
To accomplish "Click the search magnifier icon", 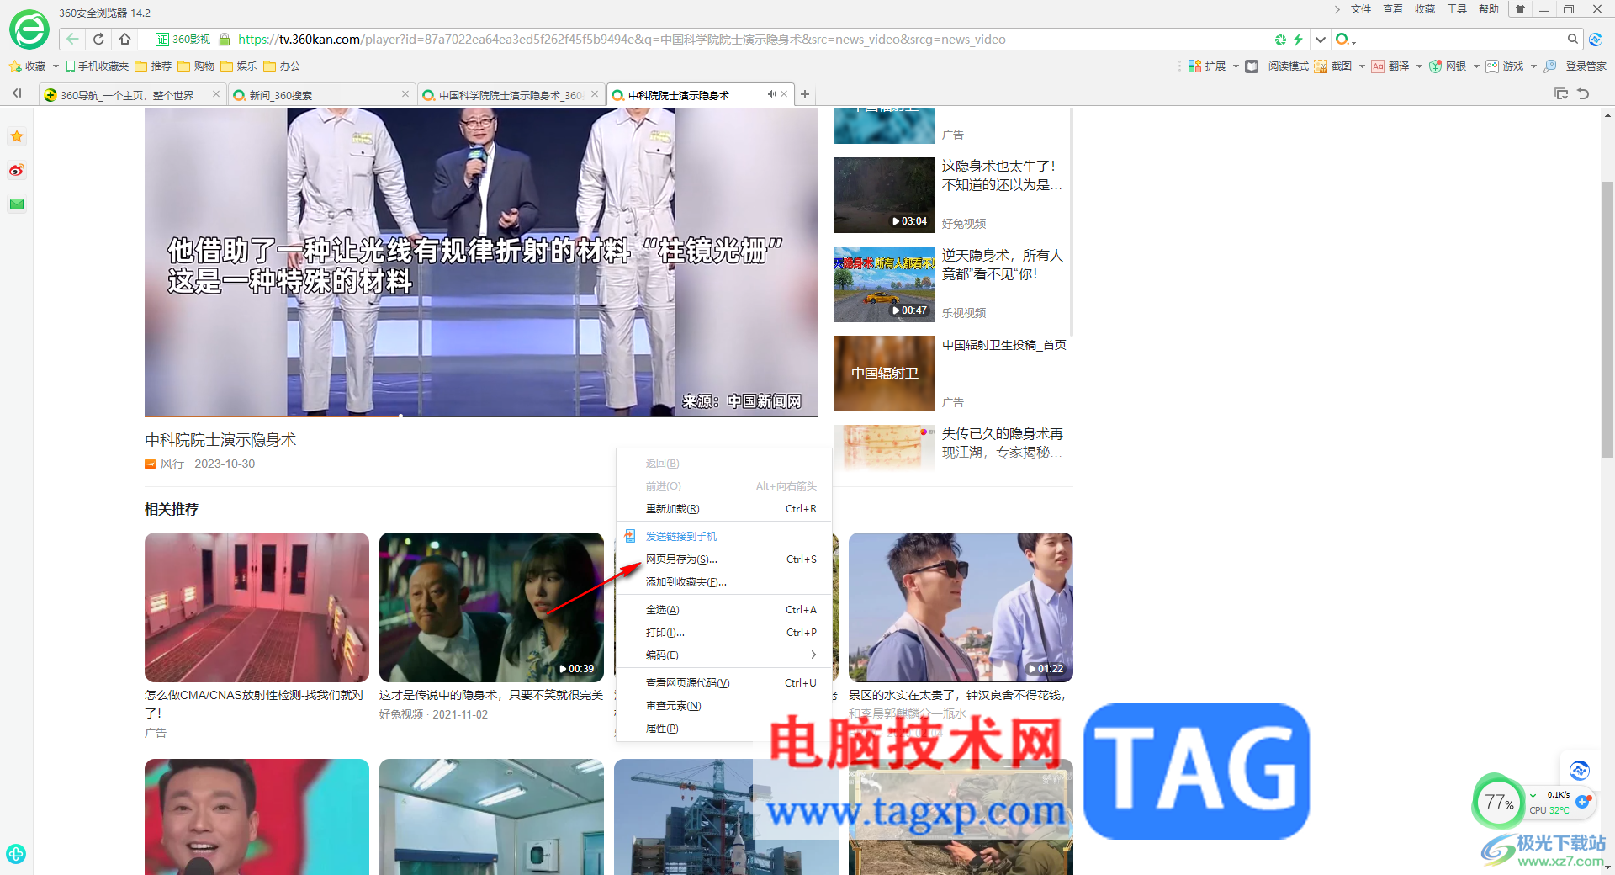I will (1572, 39).
